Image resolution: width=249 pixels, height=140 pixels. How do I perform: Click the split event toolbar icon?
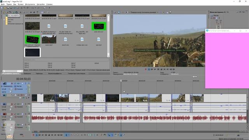click(x=94, y=135)
